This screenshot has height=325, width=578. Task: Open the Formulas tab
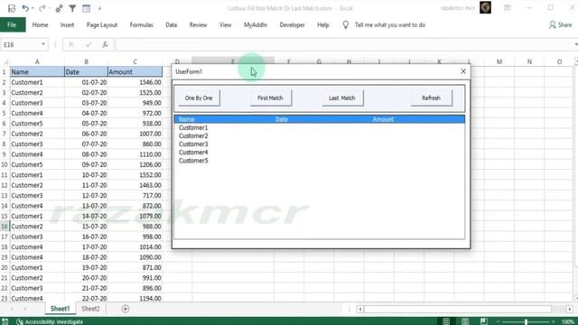pos(141,24)
